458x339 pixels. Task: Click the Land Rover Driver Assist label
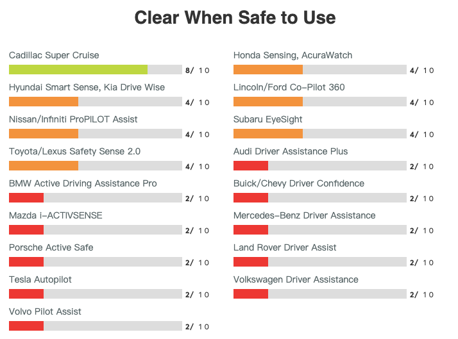click(x=285, y=248)
